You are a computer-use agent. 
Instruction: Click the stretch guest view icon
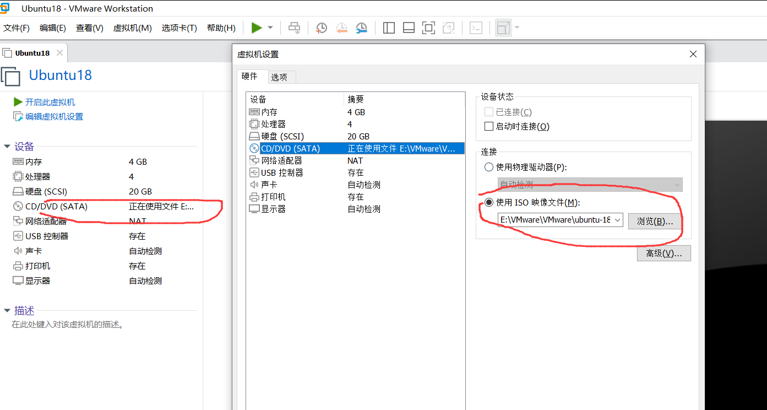pyautogui.click(x=503, y=28)
